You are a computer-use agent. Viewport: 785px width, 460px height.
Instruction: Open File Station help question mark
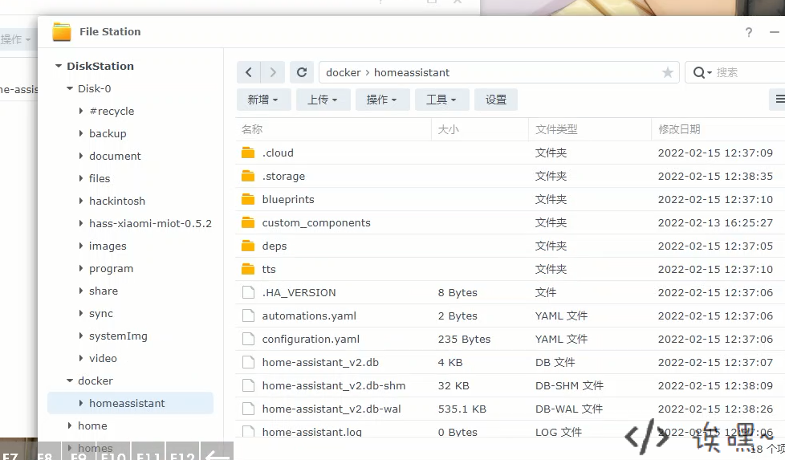point(748,32)
